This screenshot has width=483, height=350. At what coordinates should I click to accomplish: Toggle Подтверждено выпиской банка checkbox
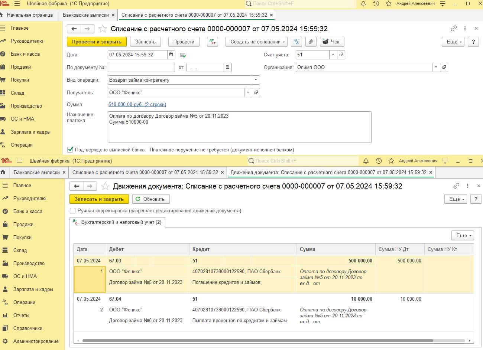tap(70, 150)
